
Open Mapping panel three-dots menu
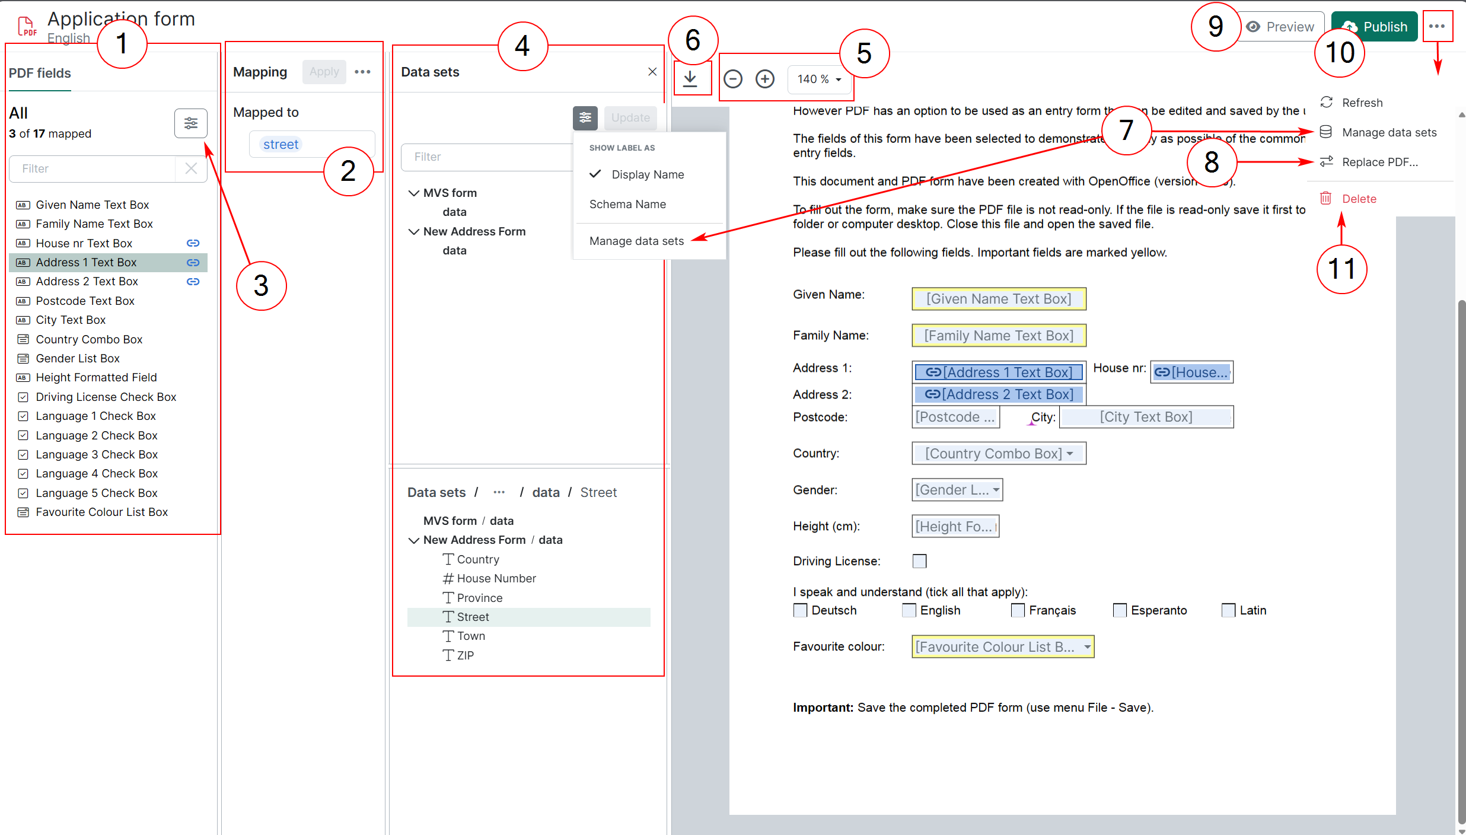pyautogui.click(x=362, y=72)
